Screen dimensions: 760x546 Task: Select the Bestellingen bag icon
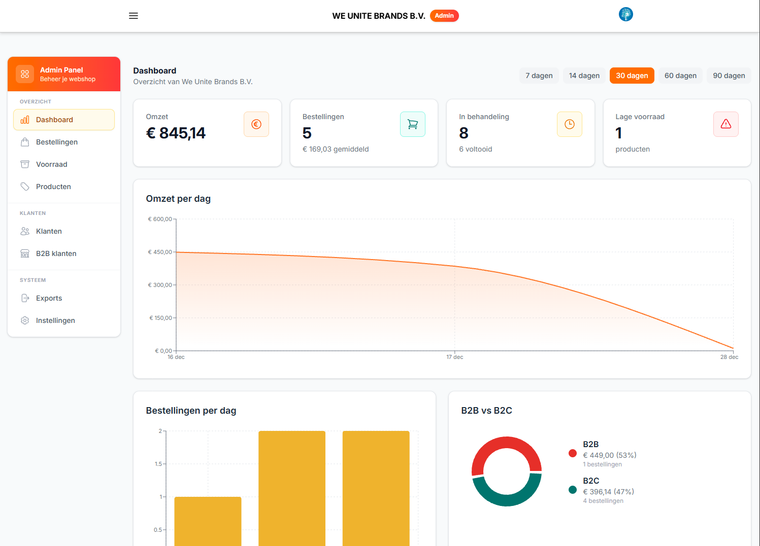point(24,142)
